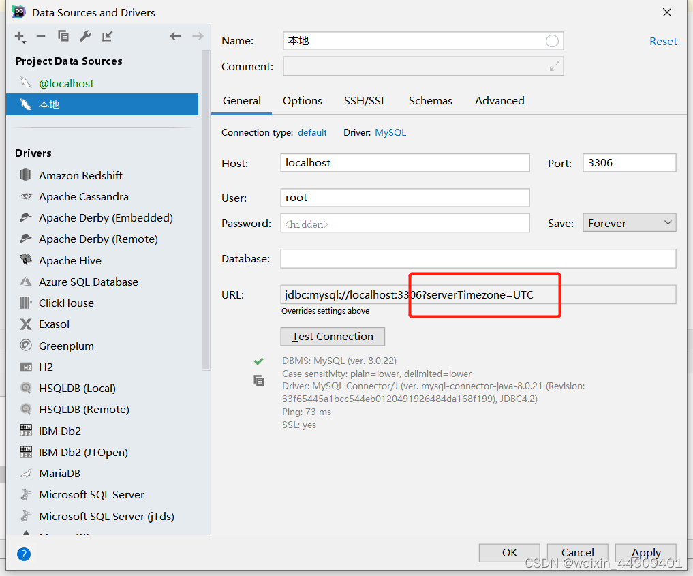
Task: Open the MySQL driver selector link
Action: (390, 132)
